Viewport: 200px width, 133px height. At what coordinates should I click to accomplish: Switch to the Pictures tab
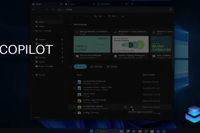tap(79, 4)
